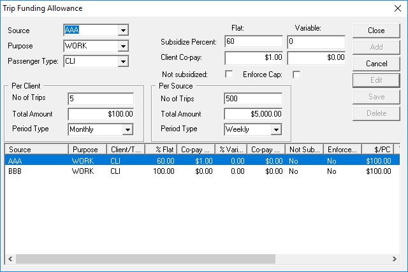Click the Per Source Total Amount field

[253, 114]
